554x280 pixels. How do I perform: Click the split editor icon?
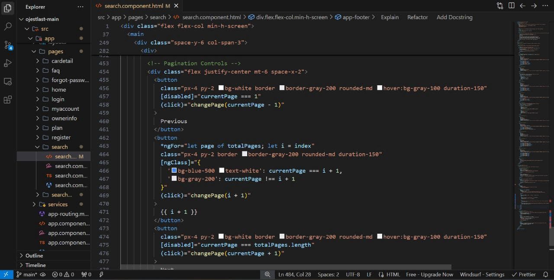point(511,6)
